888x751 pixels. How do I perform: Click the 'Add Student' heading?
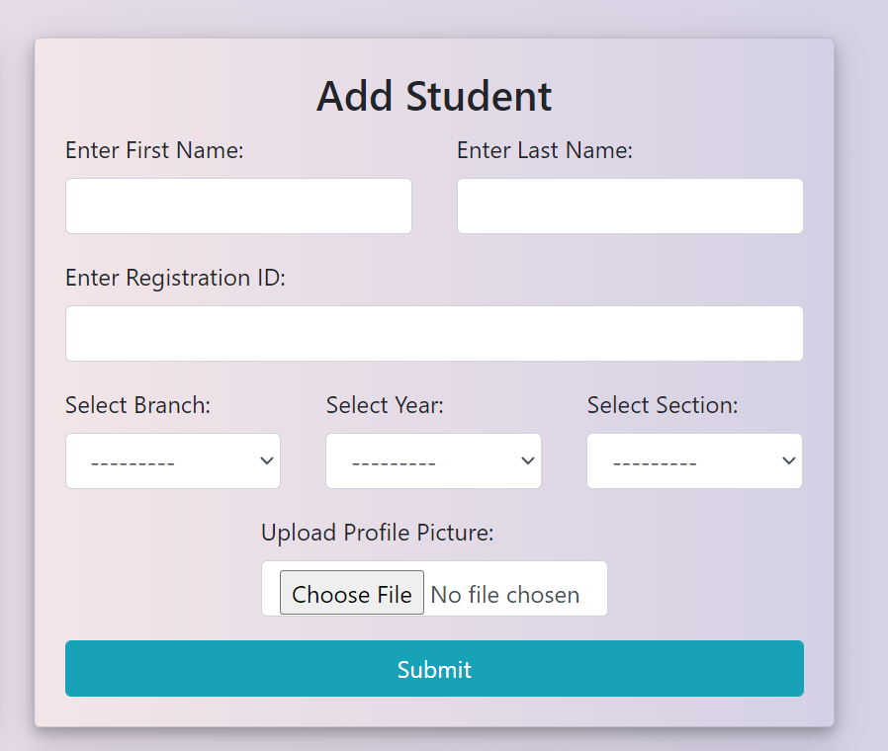point(434,96)
